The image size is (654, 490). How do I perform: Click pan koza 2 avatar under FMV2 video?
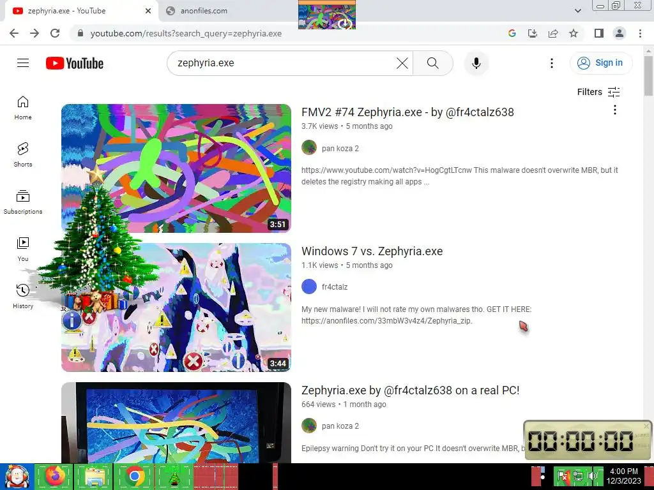pyautogui.click(x=309, y=147)
